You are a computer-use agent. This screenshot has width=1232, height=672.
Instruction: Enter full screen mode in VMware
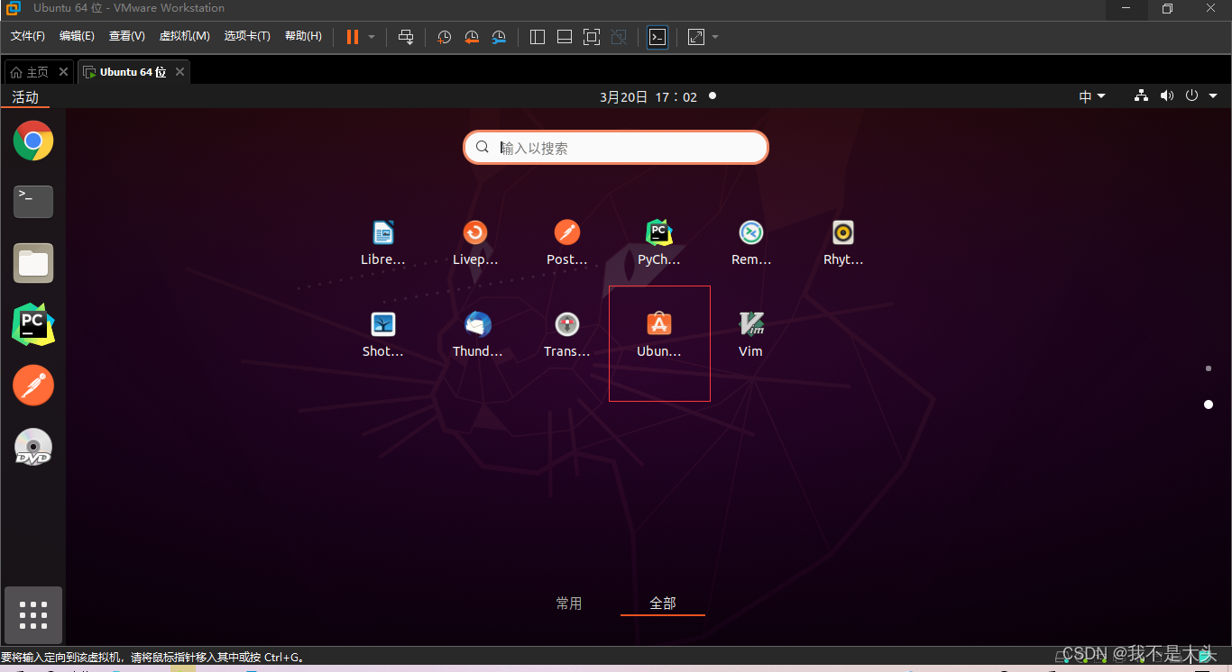591,37
